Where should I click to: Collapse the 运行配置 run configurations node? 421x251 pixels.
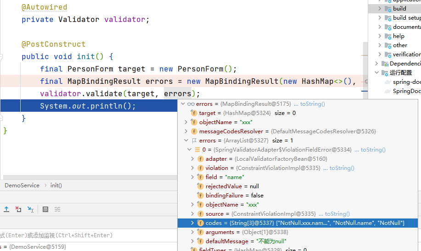pyautogui.click(x=376, y=72)
